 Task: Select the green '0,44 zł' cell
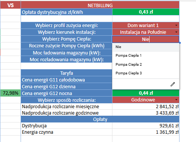[x=146, y=93]
